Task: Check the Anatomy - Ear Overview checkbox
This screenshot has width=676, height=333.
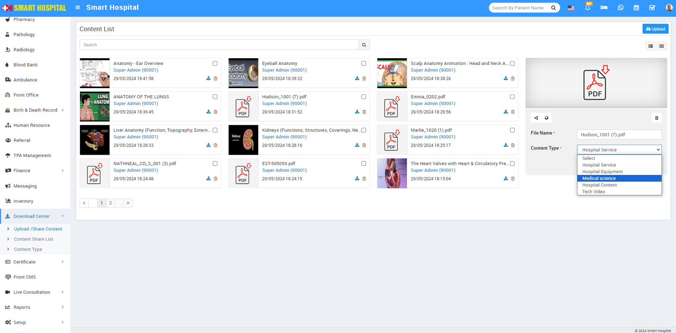Action: coord(215,64)
